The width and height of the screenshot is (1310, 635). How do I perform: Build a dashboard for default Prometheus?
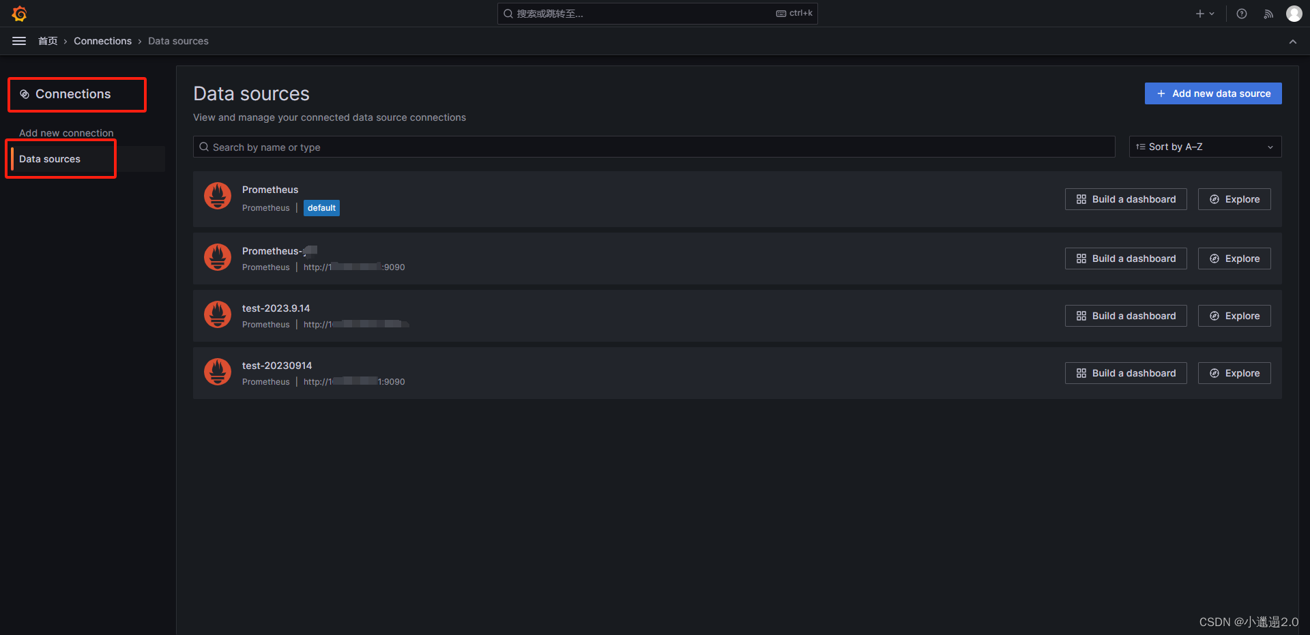[x=1126, y=199]
